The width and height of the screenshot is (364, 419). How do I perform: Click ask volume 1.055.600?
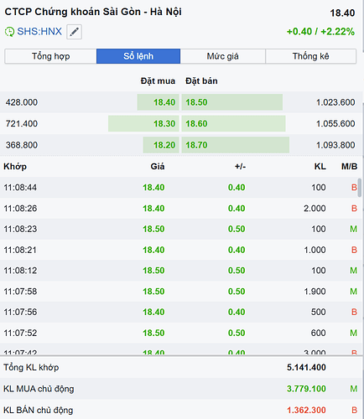(335, 123)
